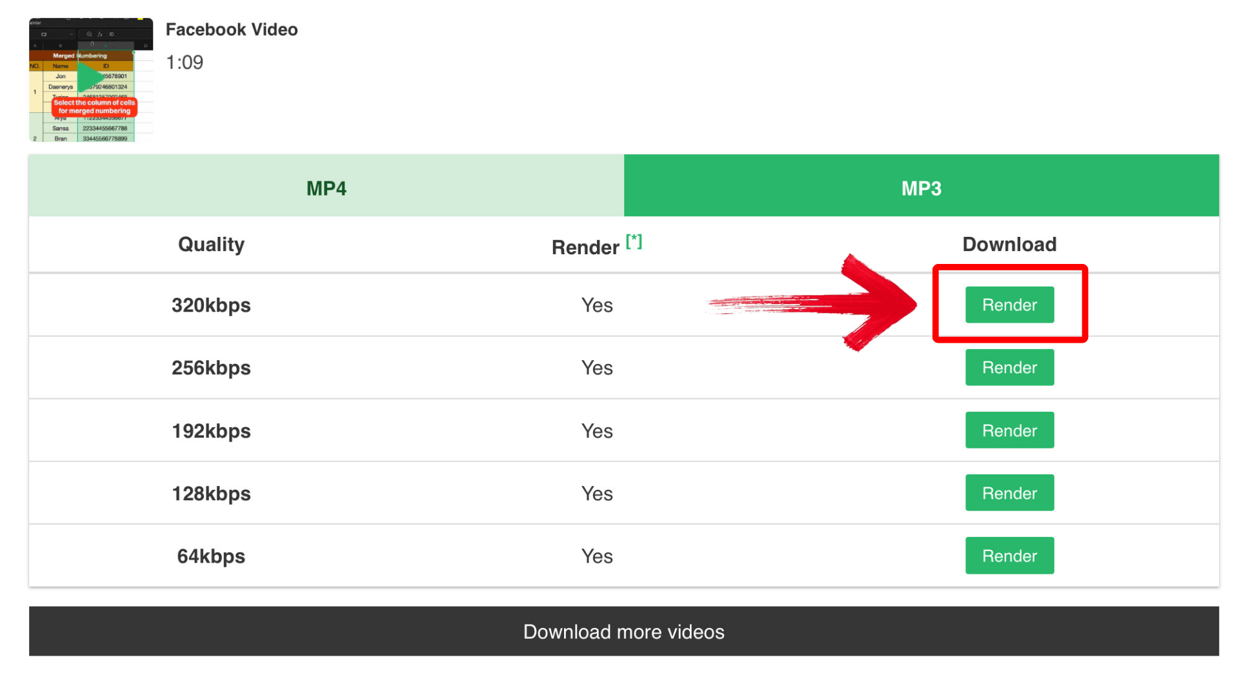Open the Render [*] footnote link
This screenshot has width=1239, height=697.
634,241
